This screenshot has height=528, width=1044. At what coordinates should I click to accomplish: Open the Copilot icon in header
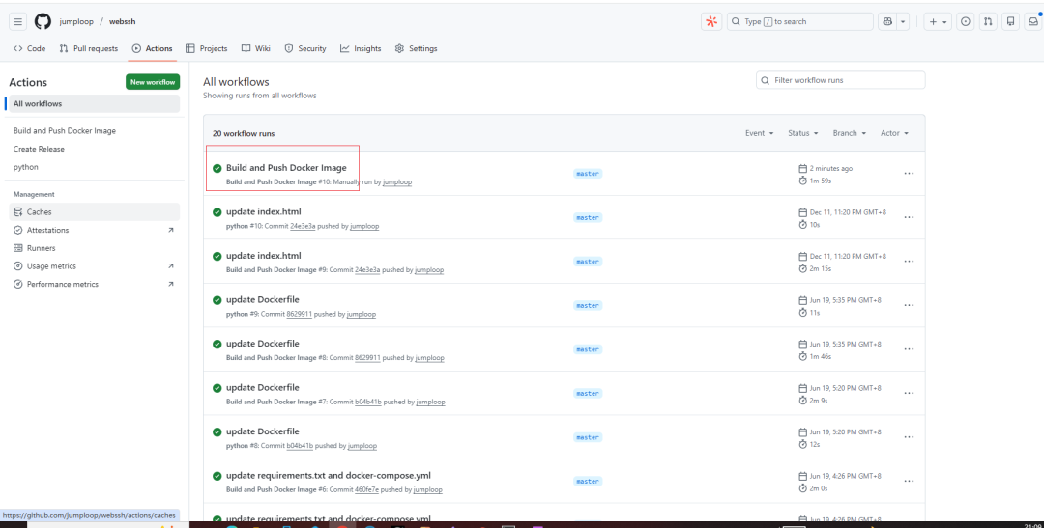(x=888, y=21)
